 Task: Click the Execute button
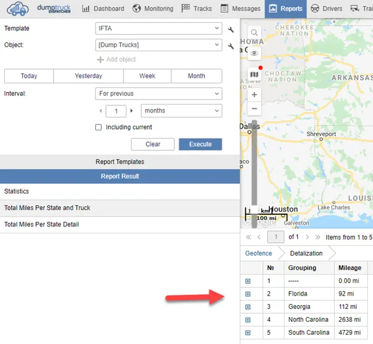[200, 144]
